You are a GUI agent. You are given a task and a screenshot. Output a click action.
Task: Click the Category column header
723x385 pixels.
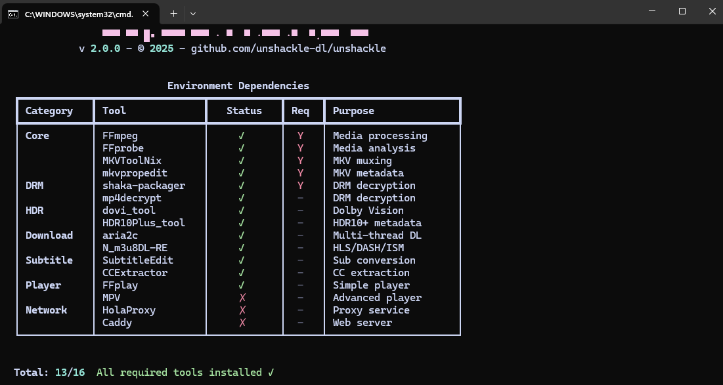pyautogui.click(x=49, y=111)
